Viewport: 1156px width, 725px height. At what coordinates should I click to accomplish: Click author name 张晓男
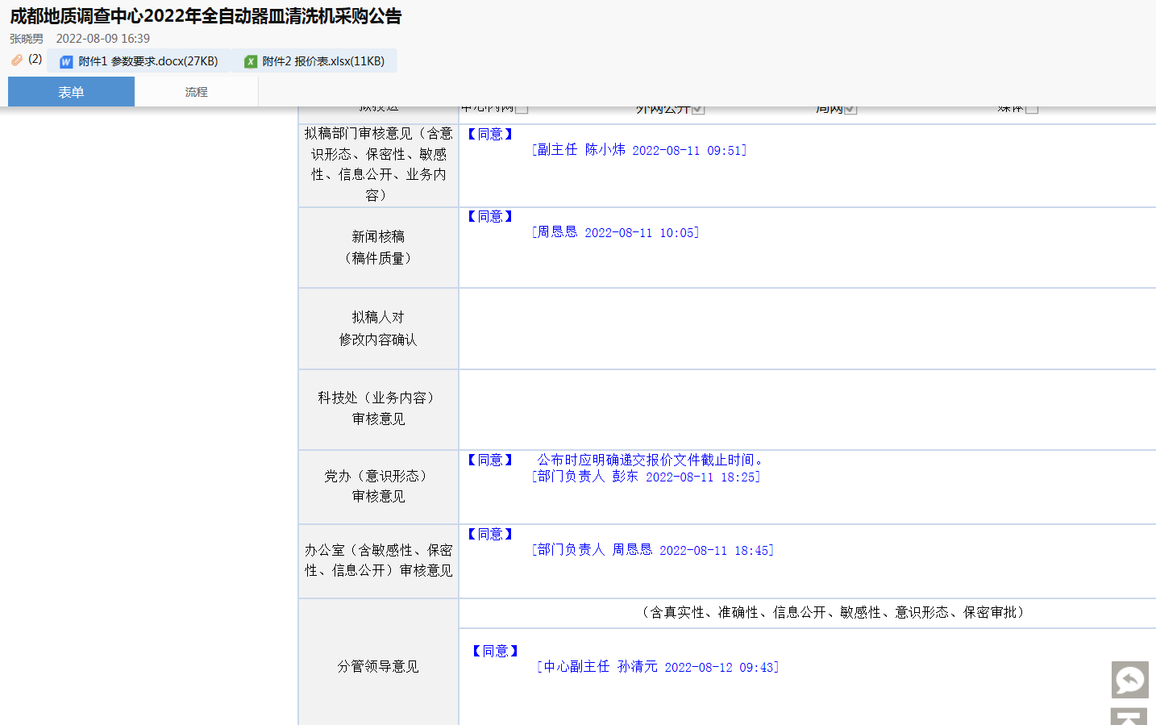click(27, 39)
